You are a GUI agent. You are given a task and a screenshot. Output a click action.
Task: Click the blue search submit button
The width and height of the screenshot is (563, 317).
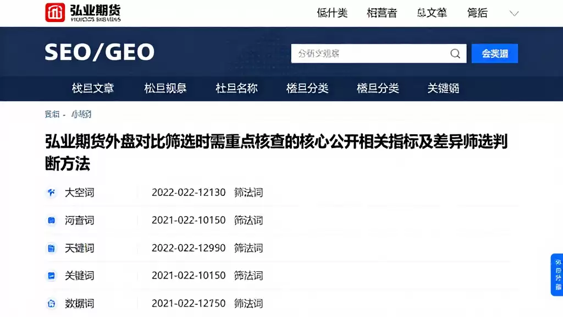click(x=494, y=53)
